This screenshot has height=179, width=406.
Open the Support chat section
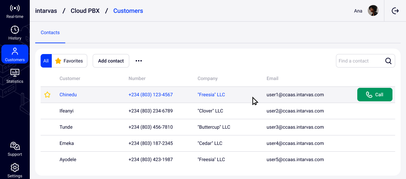coord(15,149)
